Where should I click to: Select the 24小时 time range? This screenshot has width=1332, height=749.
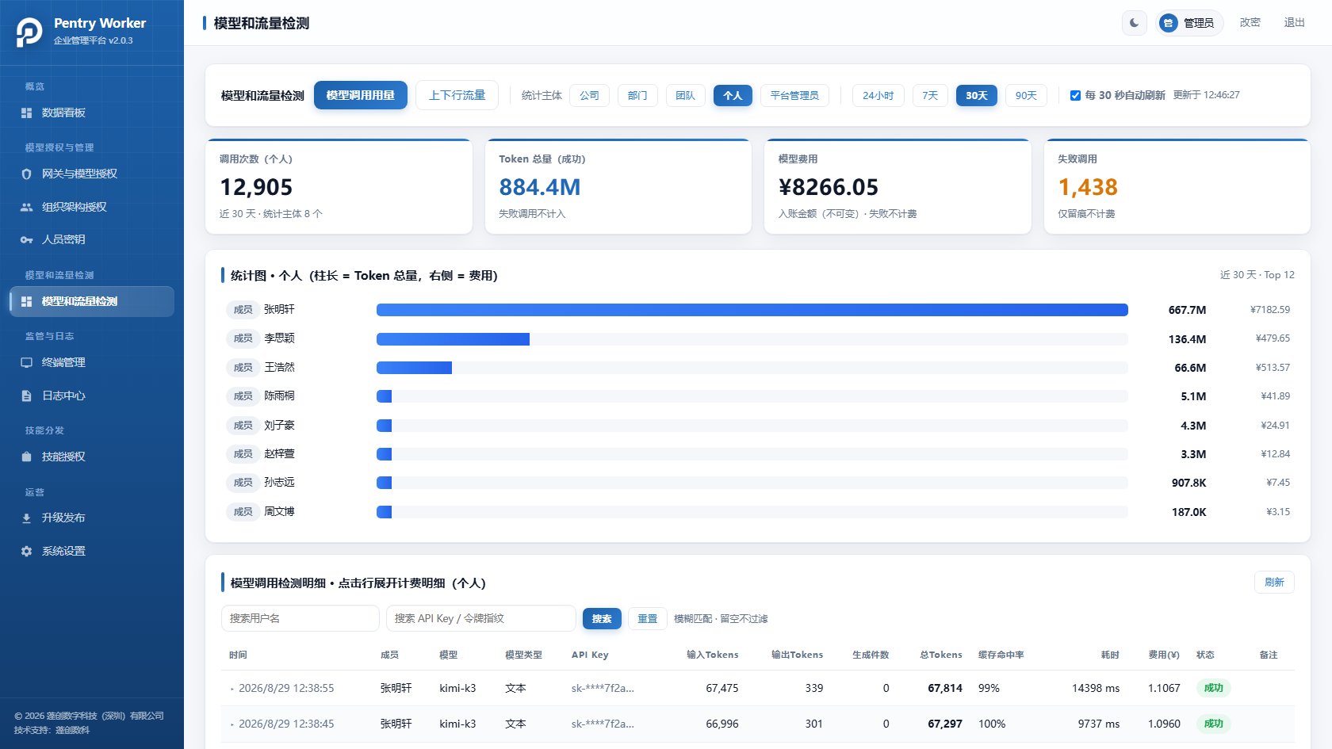click(x=878, y=95)
